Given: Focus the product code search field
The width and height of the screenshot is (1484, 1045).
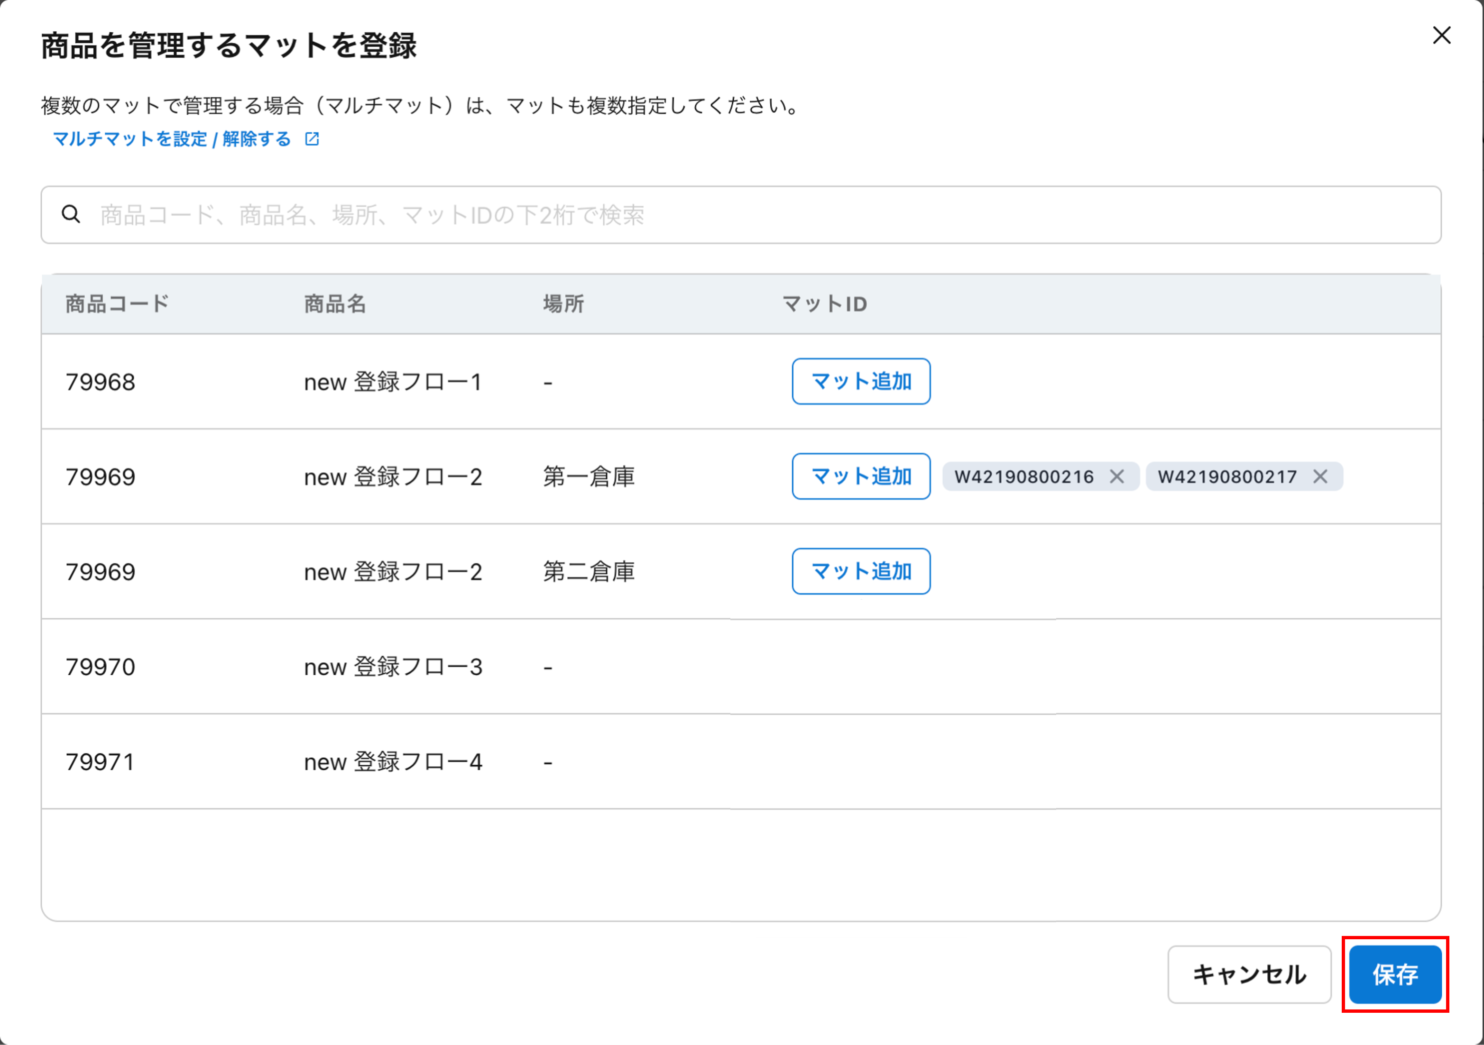Looking at the screenshot, I should coord(741,215).
